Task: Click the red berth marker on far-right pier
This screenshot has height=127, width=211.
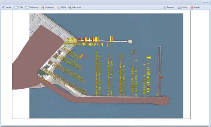Action: click(161, 78)
